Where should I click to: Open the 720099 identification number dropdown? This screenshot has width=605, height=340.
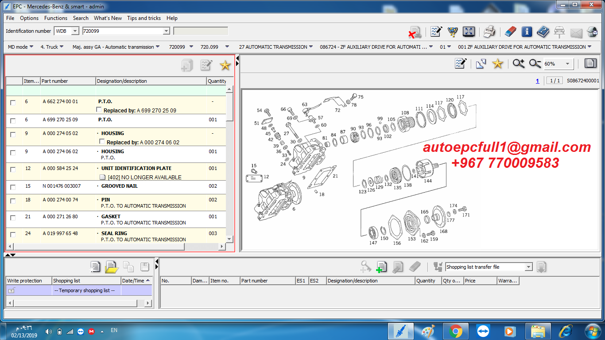click(167, 31)
